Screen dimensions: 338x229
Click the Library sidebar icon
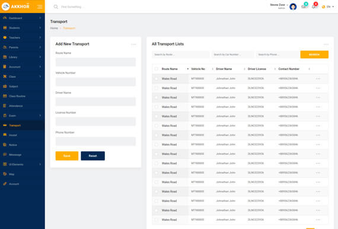click(x=5, y=57)
